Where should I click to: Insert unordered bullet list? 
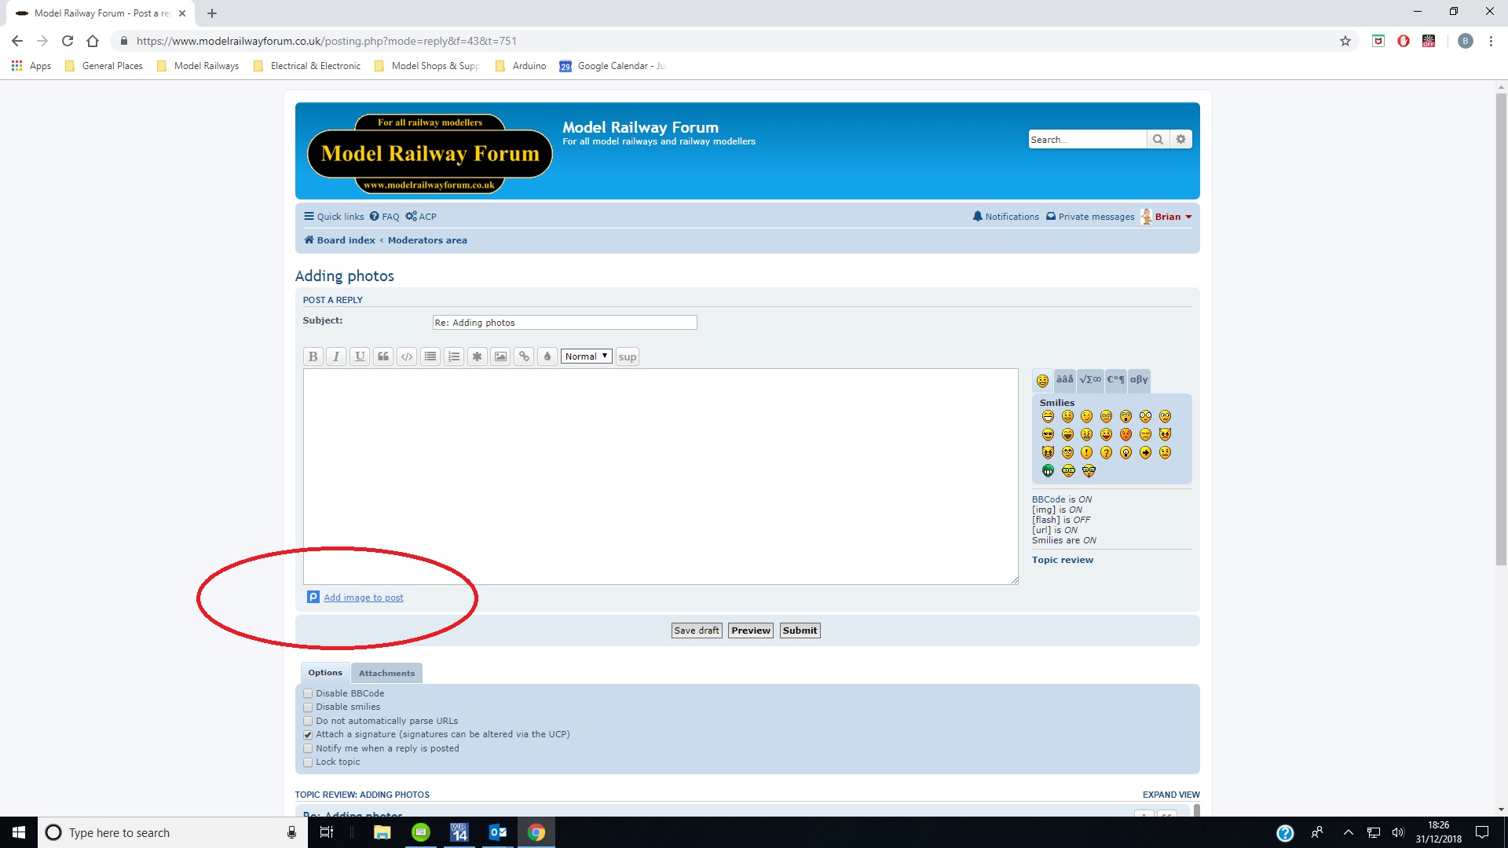pyautogui.click(x=430, y=356)
